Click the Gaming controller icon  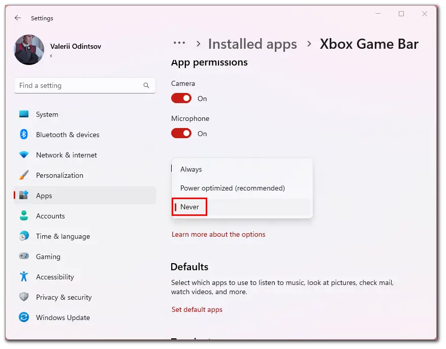[24, 256]
